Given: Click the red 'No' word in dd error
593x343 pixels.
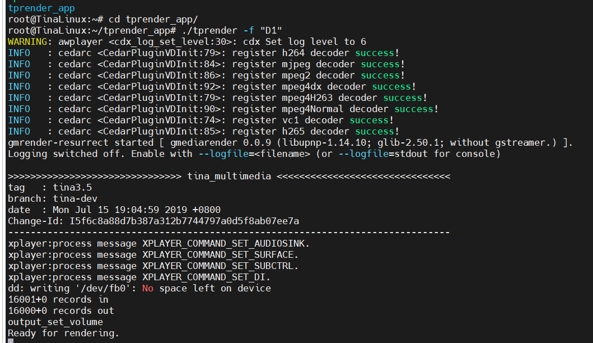Looking at the screenshot, I should [148, 289].
